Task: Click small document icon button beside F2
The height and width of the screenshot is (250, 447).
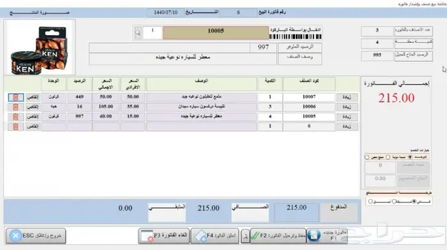Action: pos(245,236)
